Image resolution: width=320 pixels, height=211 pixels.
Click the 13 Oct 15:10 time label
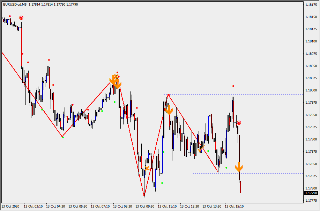[x=235, y=206]
